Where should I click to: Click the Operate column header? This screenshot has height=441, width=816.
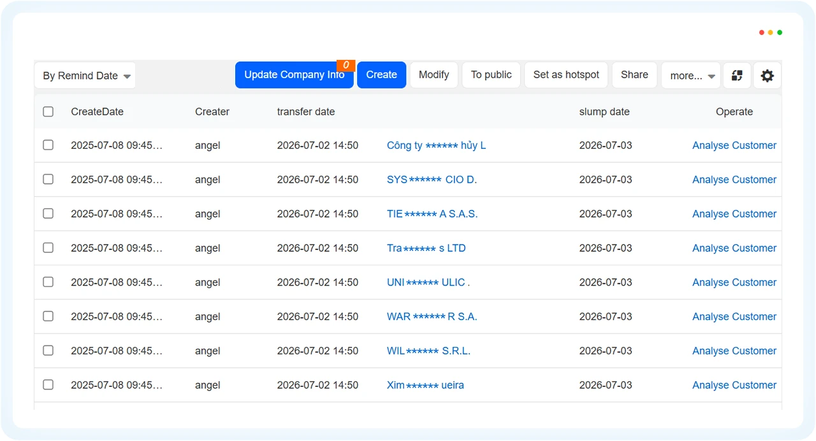pyautogui.click(x=734, y=111)
